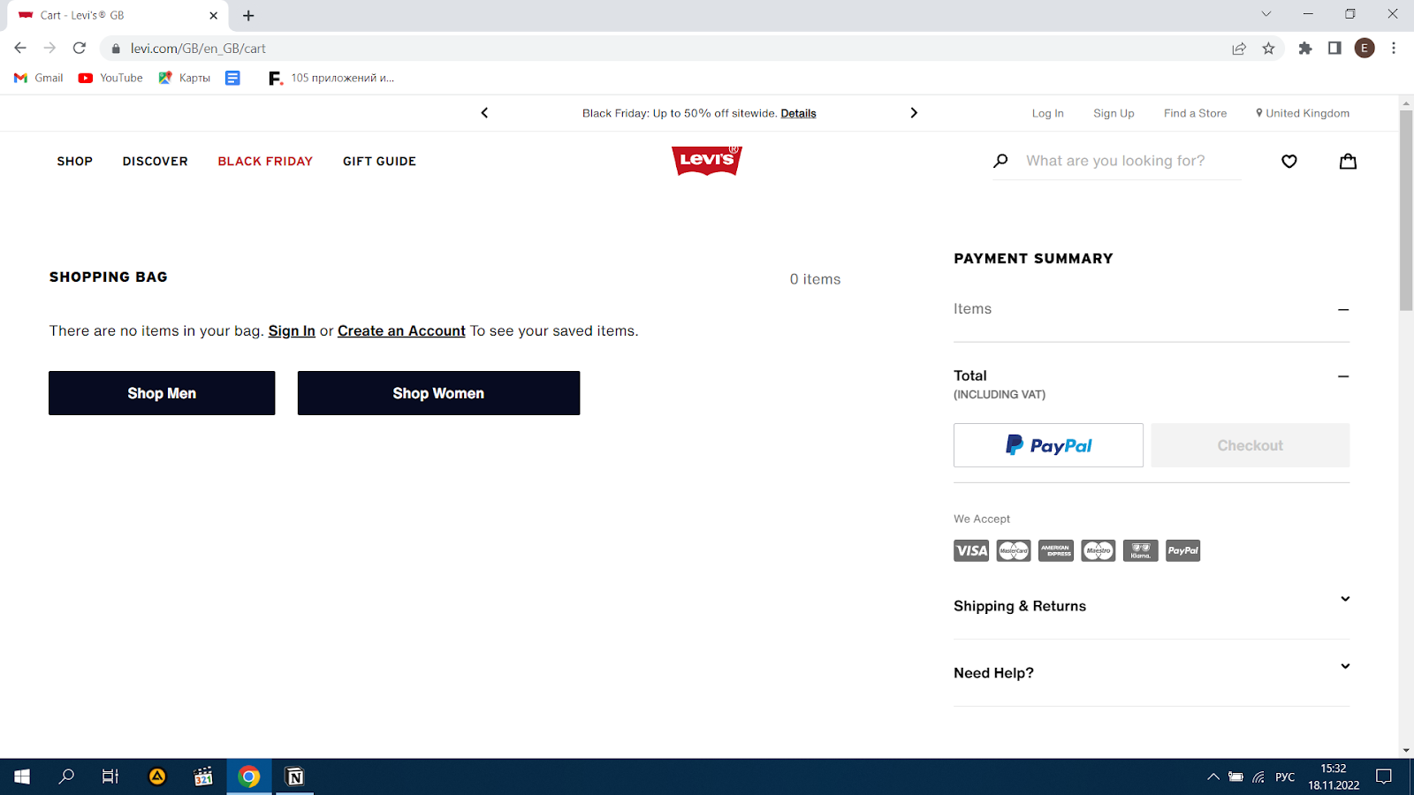The height and width of the screenshot is (795, 1414).
Task: Open Notion from the taskbar
Action: [295, 776]
